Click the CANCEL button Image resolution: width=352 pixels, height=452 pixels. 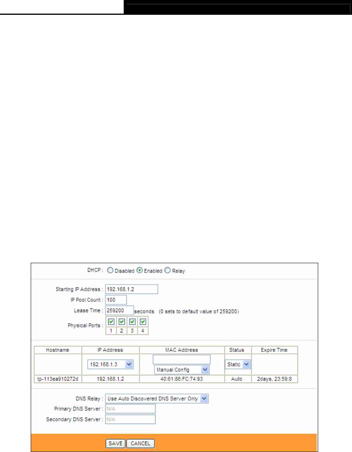140,443
